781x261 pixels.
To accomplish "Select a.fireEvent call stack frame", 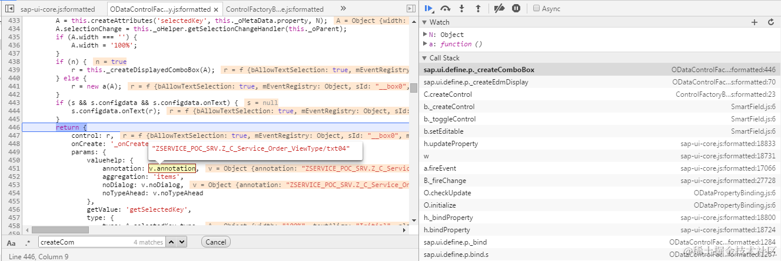I will (599, 168).
